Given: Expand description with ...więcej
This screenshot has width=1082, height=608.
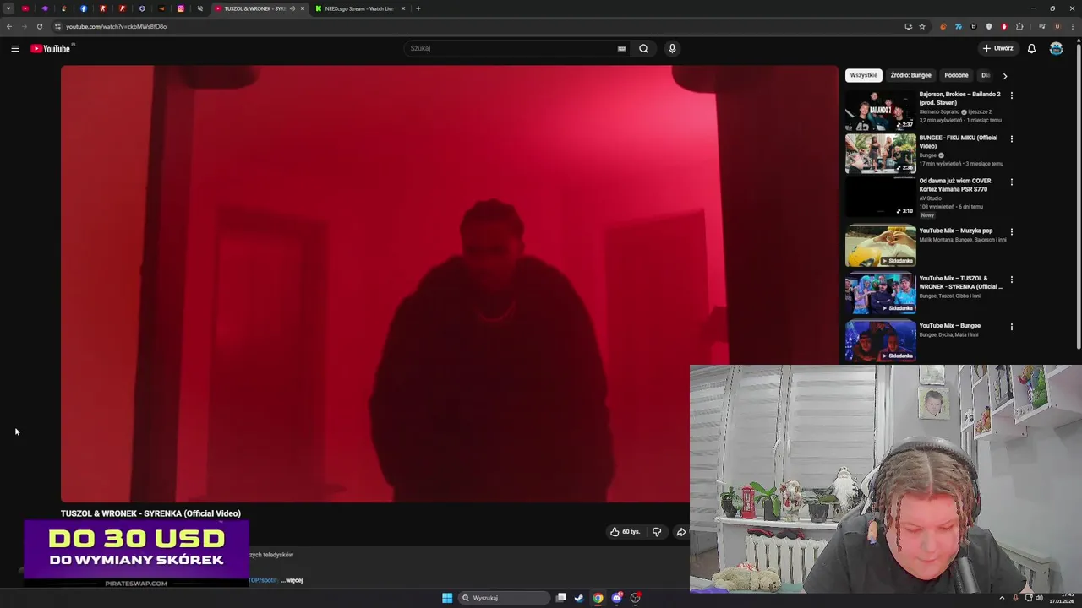Looking at the screenshot, I should (292, 580).
